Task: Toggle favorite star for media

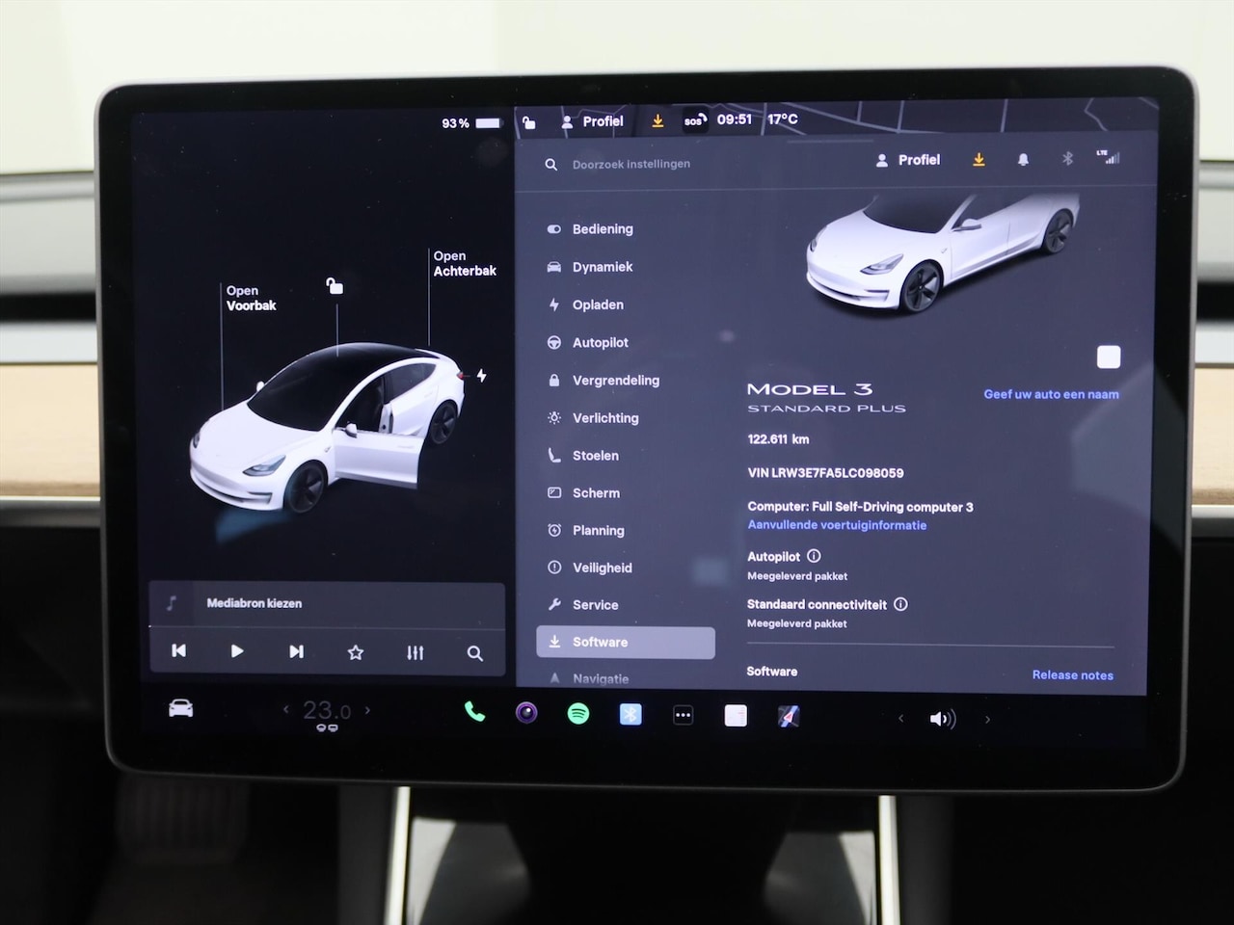Action: (x=355, y=652)
